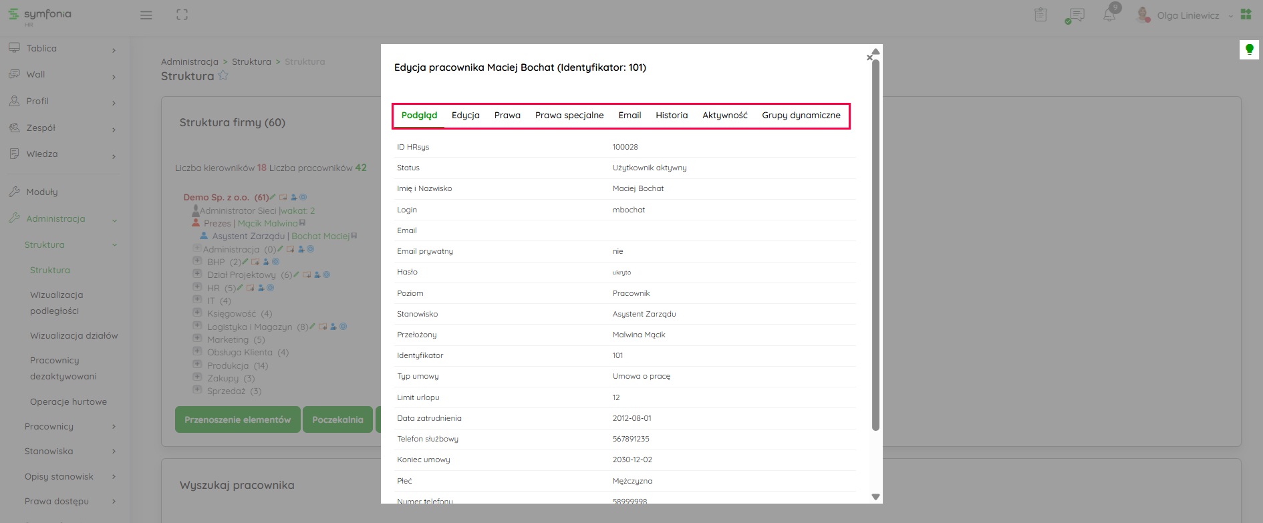The image size is (1263, 523).
Task: Open the notifications bell with badge 9
Action: [x=1109, y=15]
